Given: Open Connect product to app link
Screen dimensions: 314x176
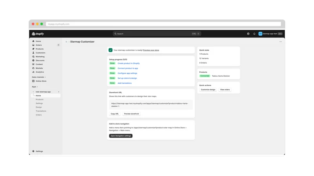Looking at the screenshot, I should (128, 68).
